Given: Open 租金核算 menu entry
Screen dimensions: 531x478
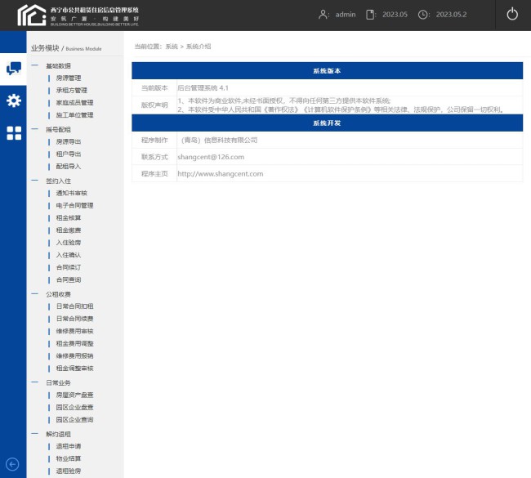Looking at the screenshot, I should coord(68,218).
